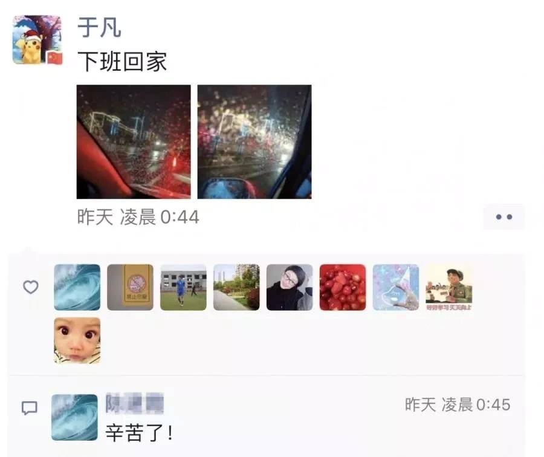Image resolution: width=544 pixels, height=457 pixels.
Task: Open 于凡's Pikachu profile avatar
Action: (37, 39)
